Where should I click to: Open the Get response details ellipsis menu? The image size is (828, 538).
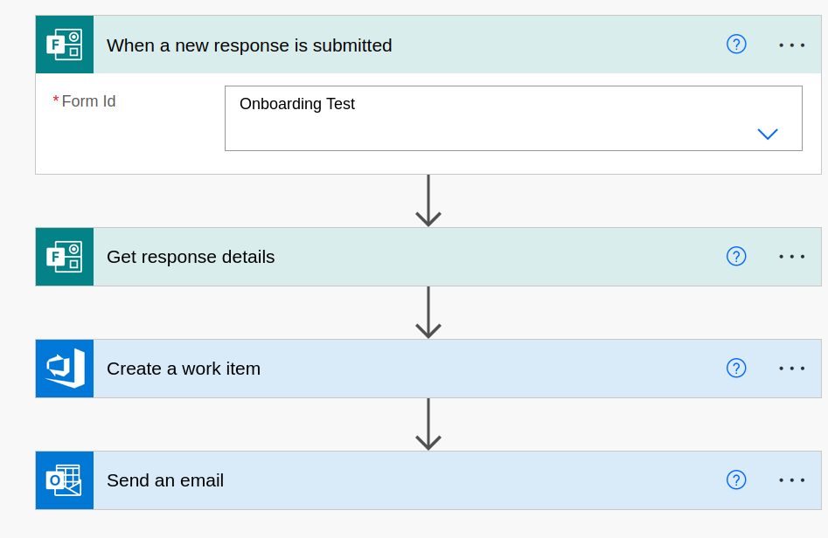[791, 256]
